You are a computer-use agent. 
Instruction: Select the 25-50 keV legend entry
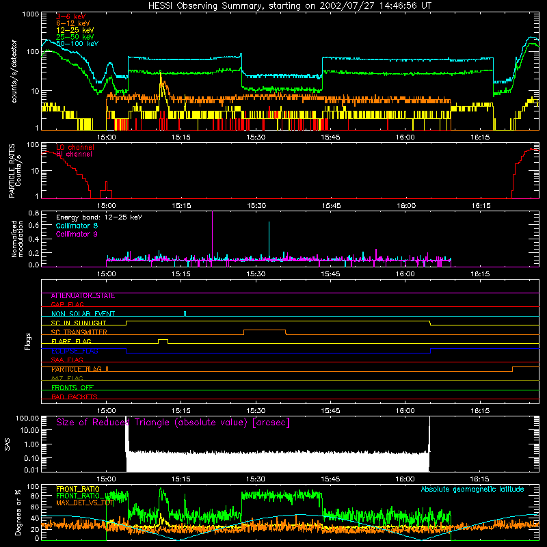tap(75, 37)
